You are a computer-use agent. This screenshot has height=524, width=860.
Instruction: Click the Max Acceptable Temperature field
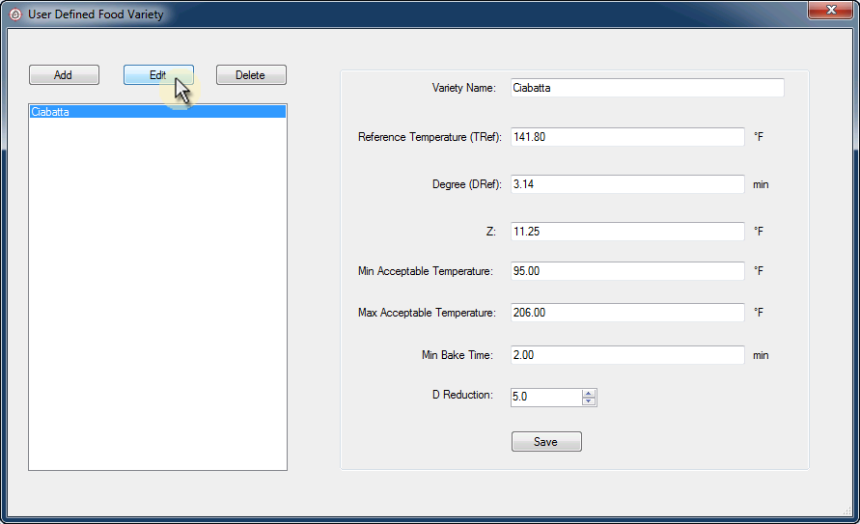click(x=627, y=313)
